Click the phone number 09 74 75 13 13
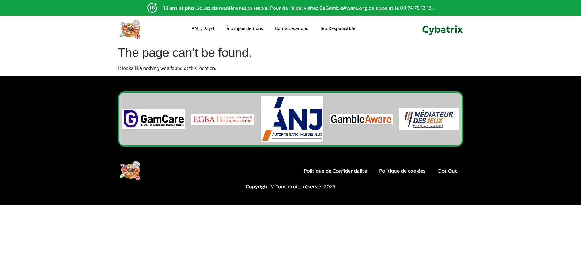 point(415,8)
